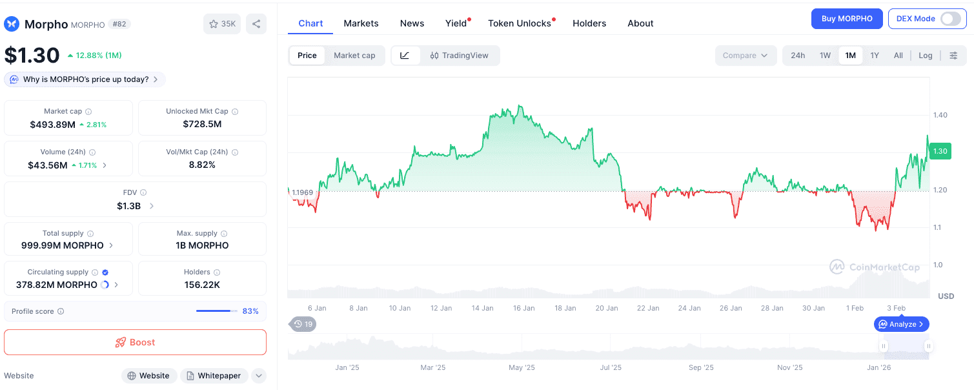Expand more links chevron beside Whitepaper
974x390 pixels.
[x=258, y=376]
